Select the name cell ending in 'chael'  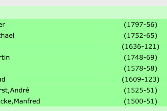(54, 36)
